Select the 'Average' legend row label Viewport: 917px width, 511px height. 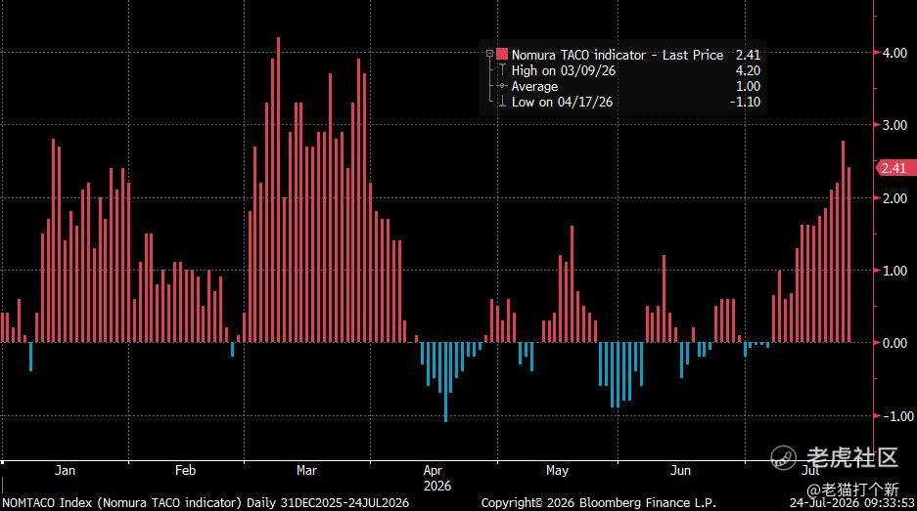pos(534,86)
